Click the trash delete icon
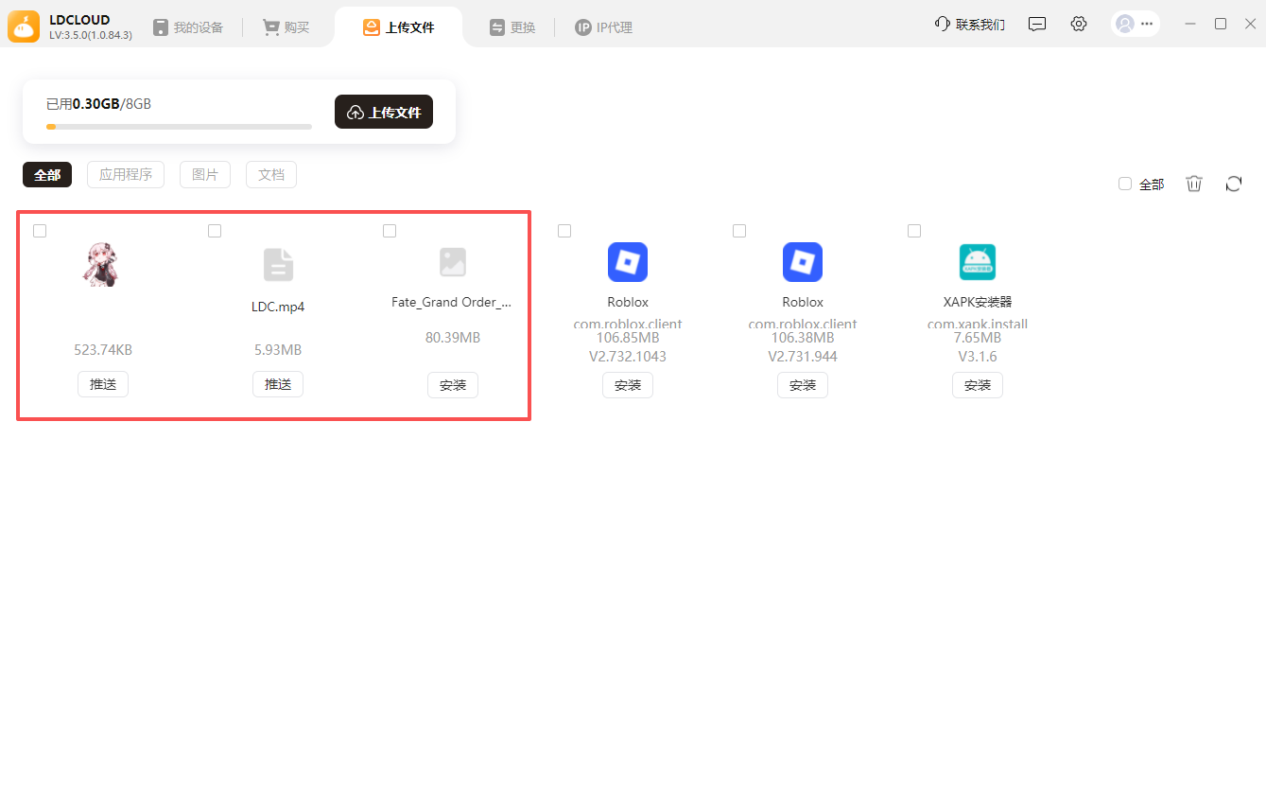1266x791 pixels. click(x=1194, y=184)
